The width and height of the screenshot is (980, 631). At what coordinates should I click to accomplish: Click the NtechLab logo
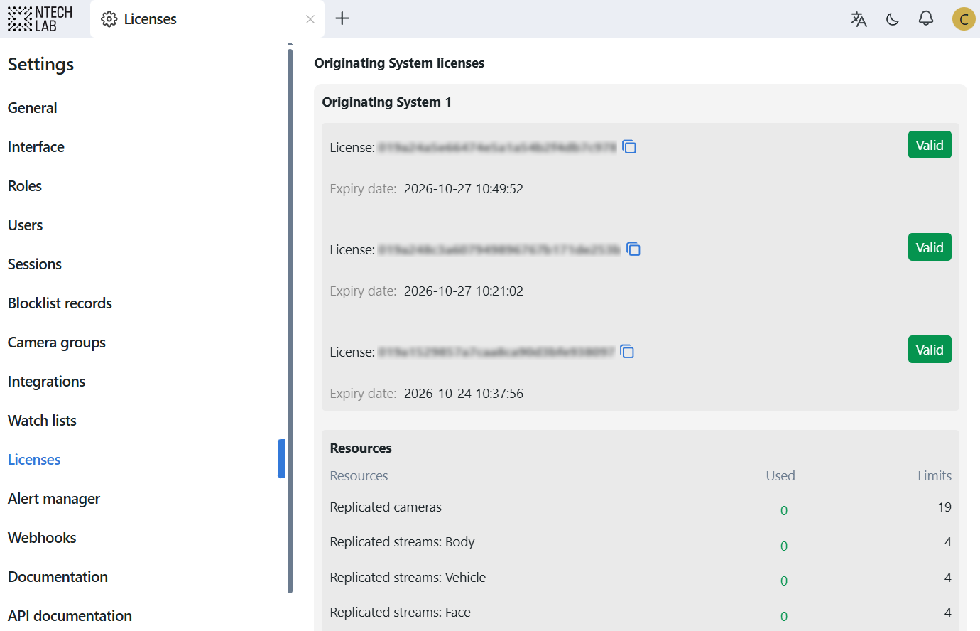(x=40, y=18)
